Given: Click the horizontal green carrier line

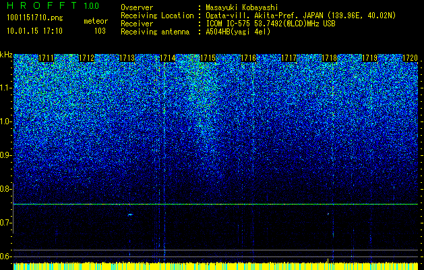Looking at the screenshot, I should (216, 205).
